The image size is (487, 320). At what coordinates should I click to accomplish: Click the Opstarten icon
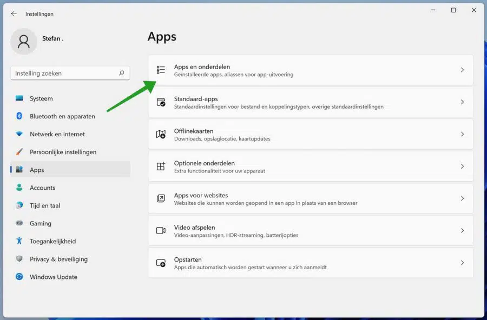coord(161,263)
